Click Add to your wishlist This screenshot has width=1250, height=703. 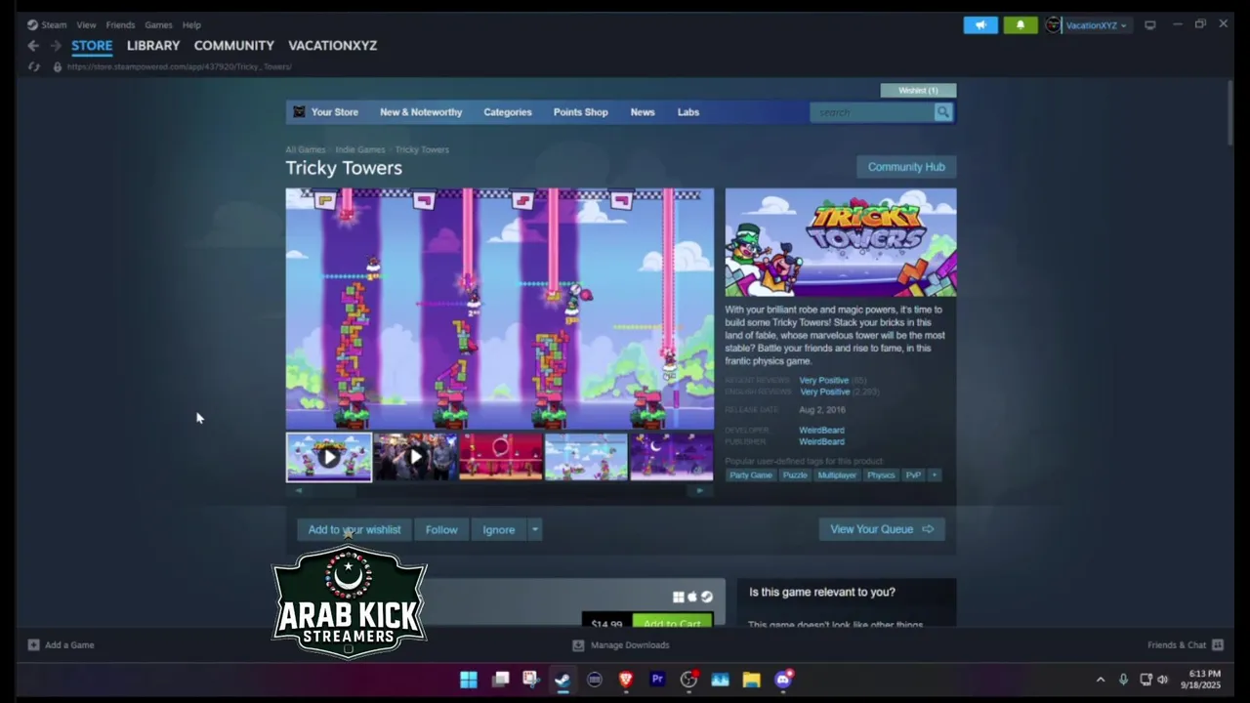(354, 529)
